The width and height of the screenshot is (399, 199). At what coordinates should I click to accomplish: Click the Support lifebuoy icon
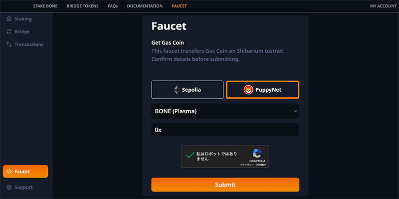point(9,188)
